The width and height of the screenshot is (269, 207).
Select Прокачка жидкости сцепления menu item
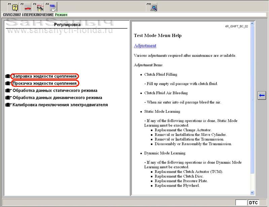(x=45, y=83)
